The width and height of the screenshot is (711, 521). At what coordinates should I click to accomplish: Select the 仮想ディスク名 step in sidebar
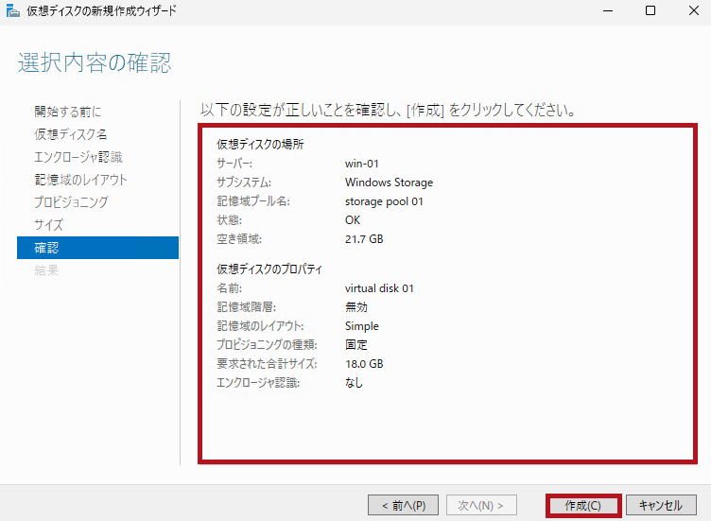coord(71,134)
